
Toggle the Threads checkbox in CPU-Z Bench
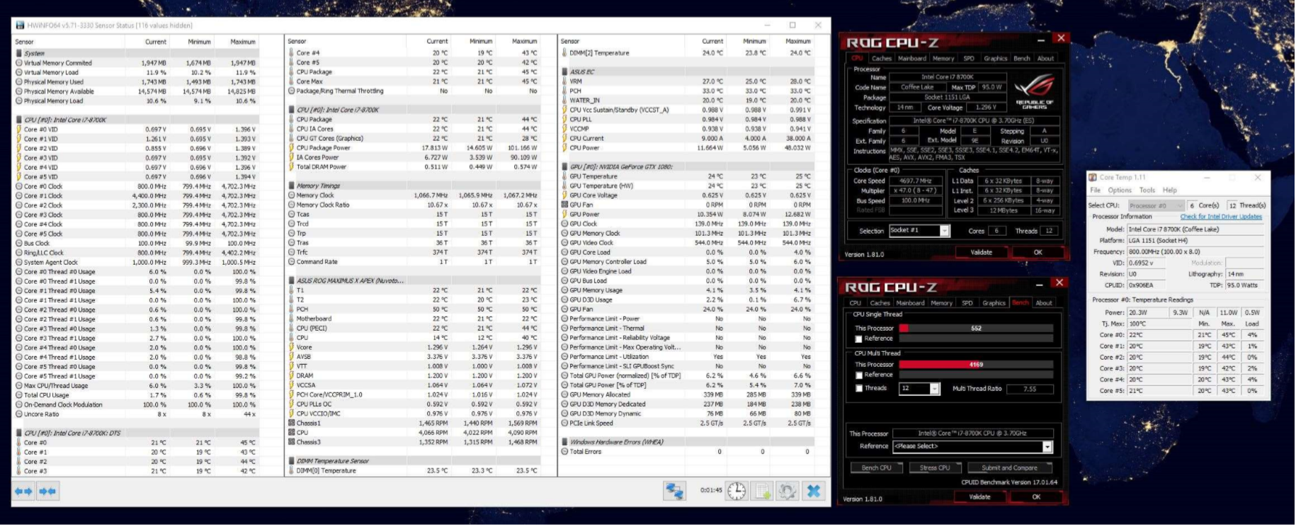tap(858, 389)
